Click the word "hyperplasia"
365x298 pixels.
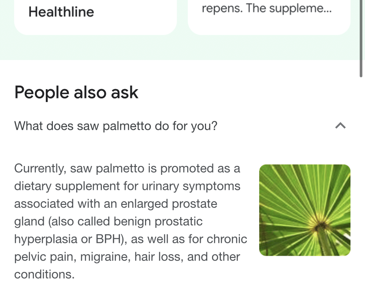[x=47, y=239]
